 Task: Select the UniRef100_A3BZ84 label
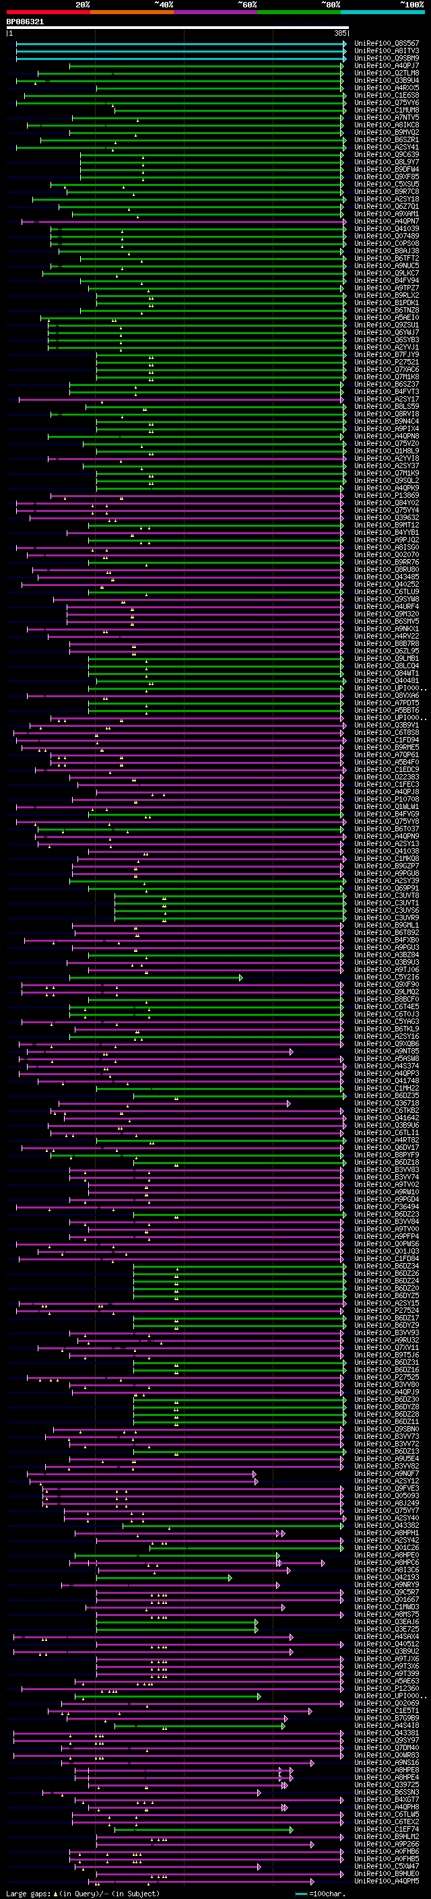pyautogui.click(x=387, y=955)
